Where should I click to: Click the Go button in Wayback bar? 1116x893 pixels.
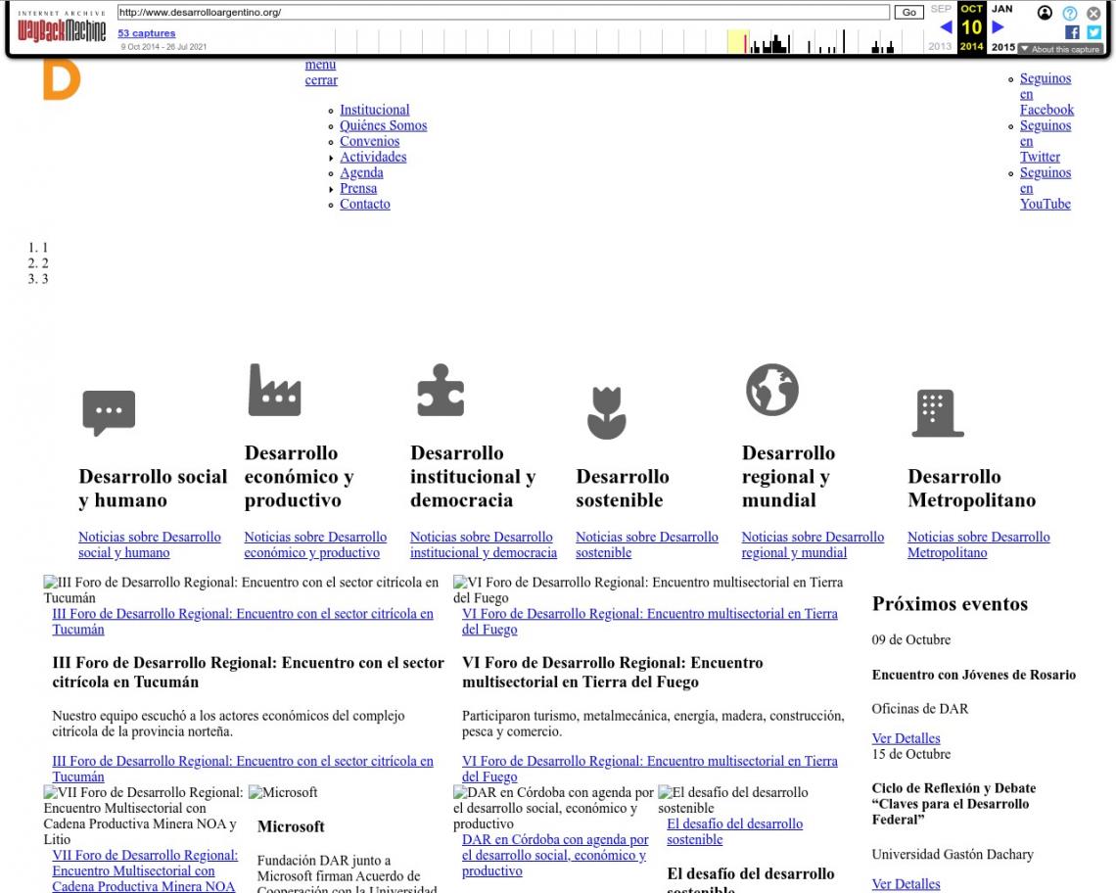(x=908, y=12)
